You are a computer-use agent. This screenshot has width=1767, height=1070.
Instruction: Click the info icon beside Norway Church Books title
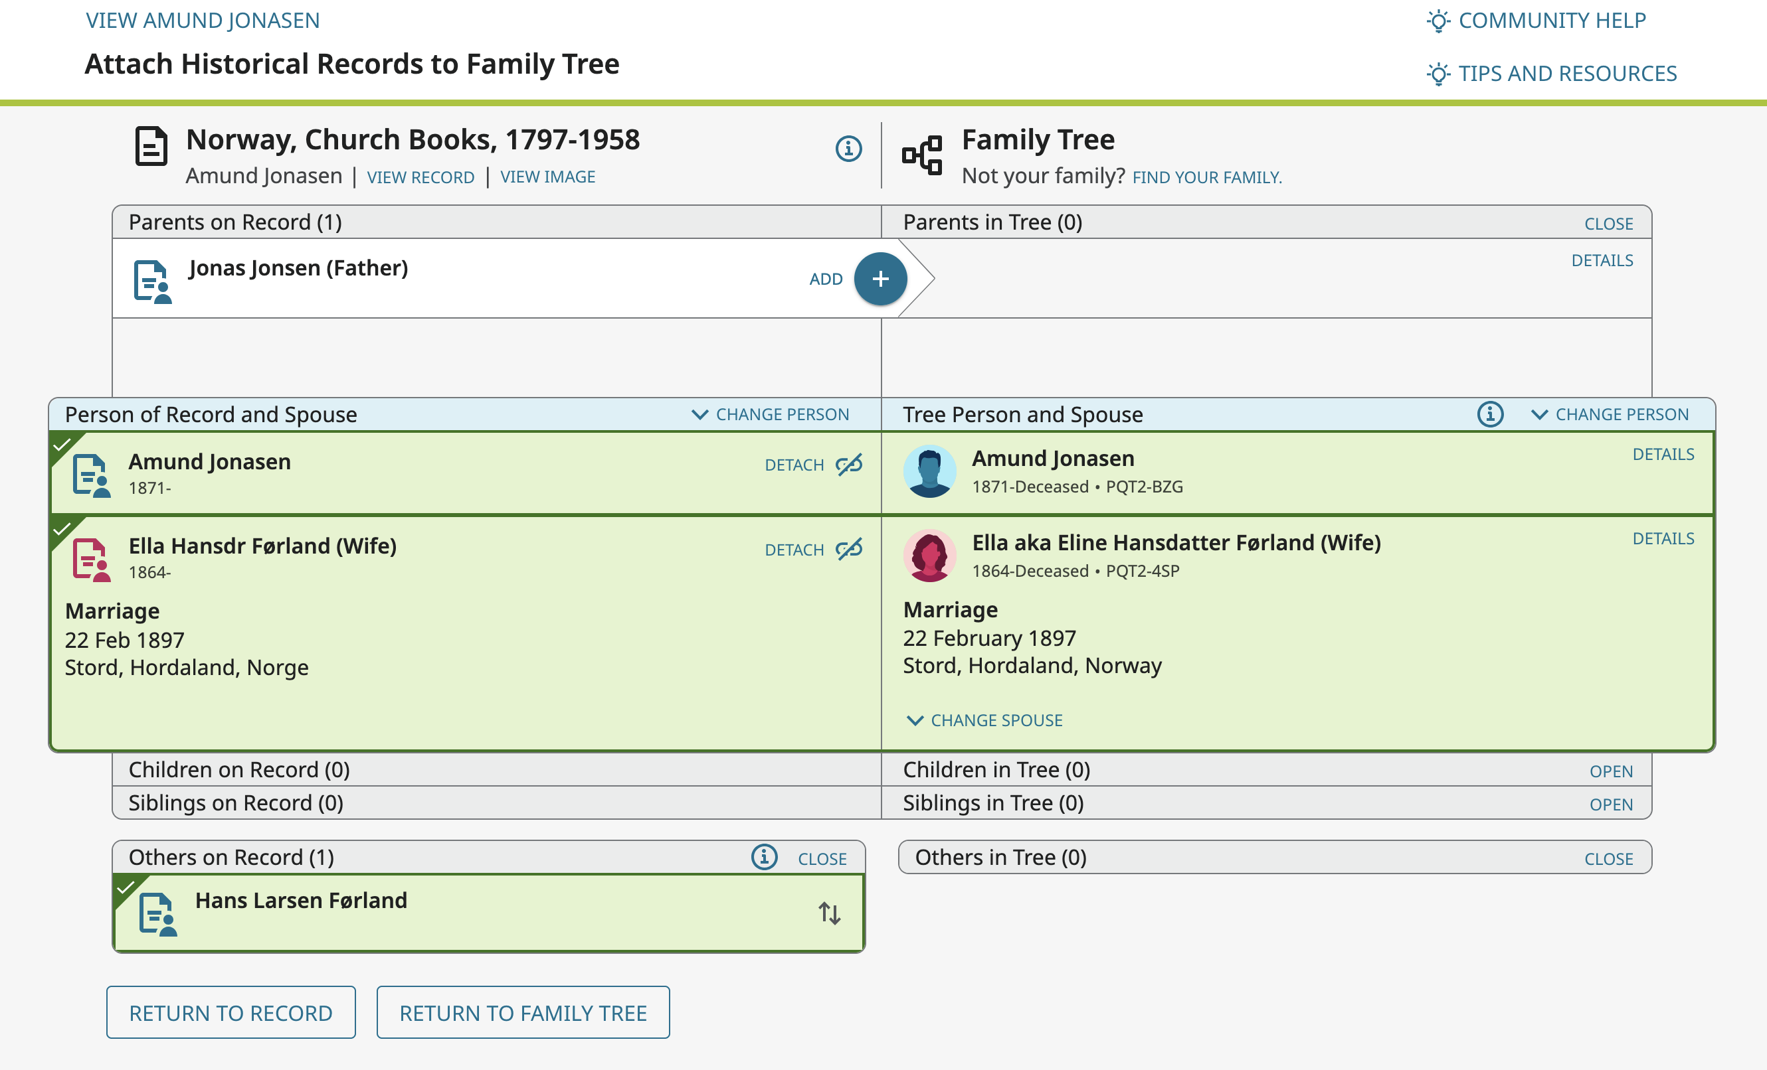[848, 148]
